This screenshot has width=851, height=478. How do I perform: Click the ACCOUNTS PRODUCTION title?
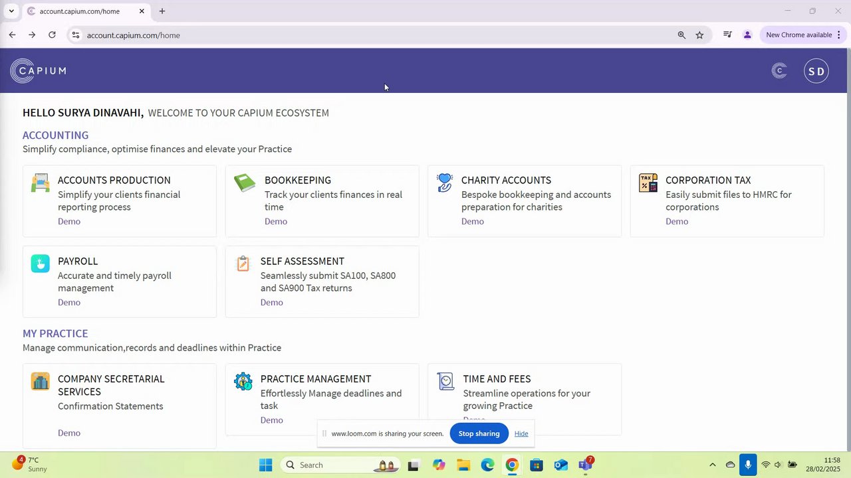[114, 181]
